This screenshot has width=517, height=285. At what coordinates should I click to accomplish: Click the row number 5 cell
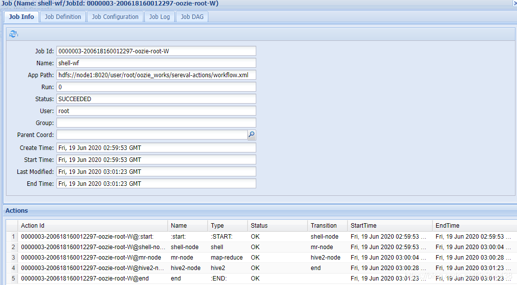(x=12, y=279)
